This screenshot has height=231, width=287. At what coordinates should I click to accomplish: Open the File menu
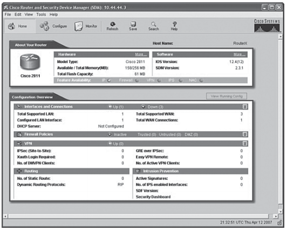coord(8,15)
